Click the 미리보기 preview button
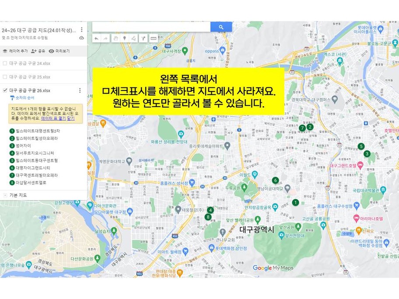Viewport: 399px width, 299px height. click(x=59, y=51)
